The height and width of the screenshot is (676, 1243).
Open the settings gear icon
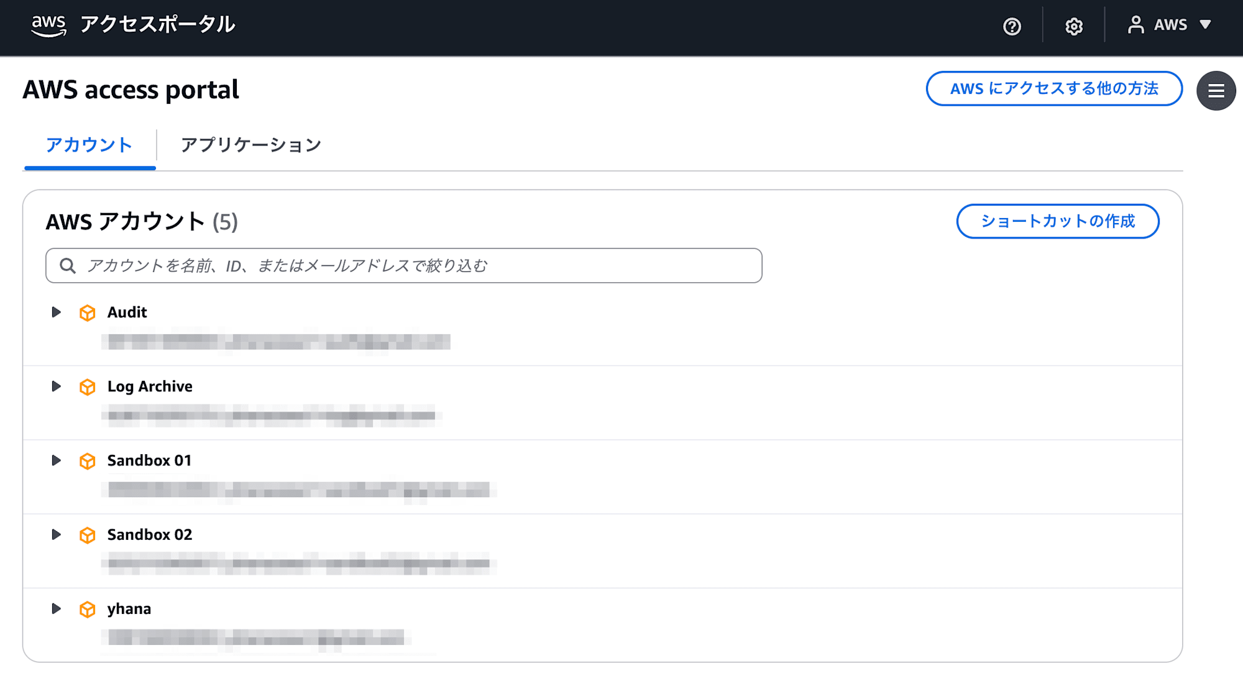[x=1073, y=26]
